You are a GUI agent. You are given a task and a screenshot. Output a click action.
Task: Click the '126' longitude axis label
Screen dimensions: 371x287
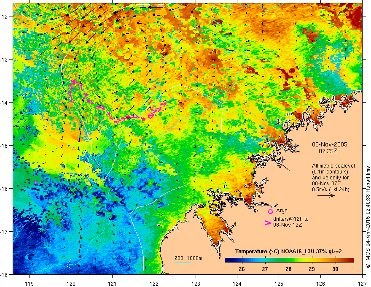320,284
